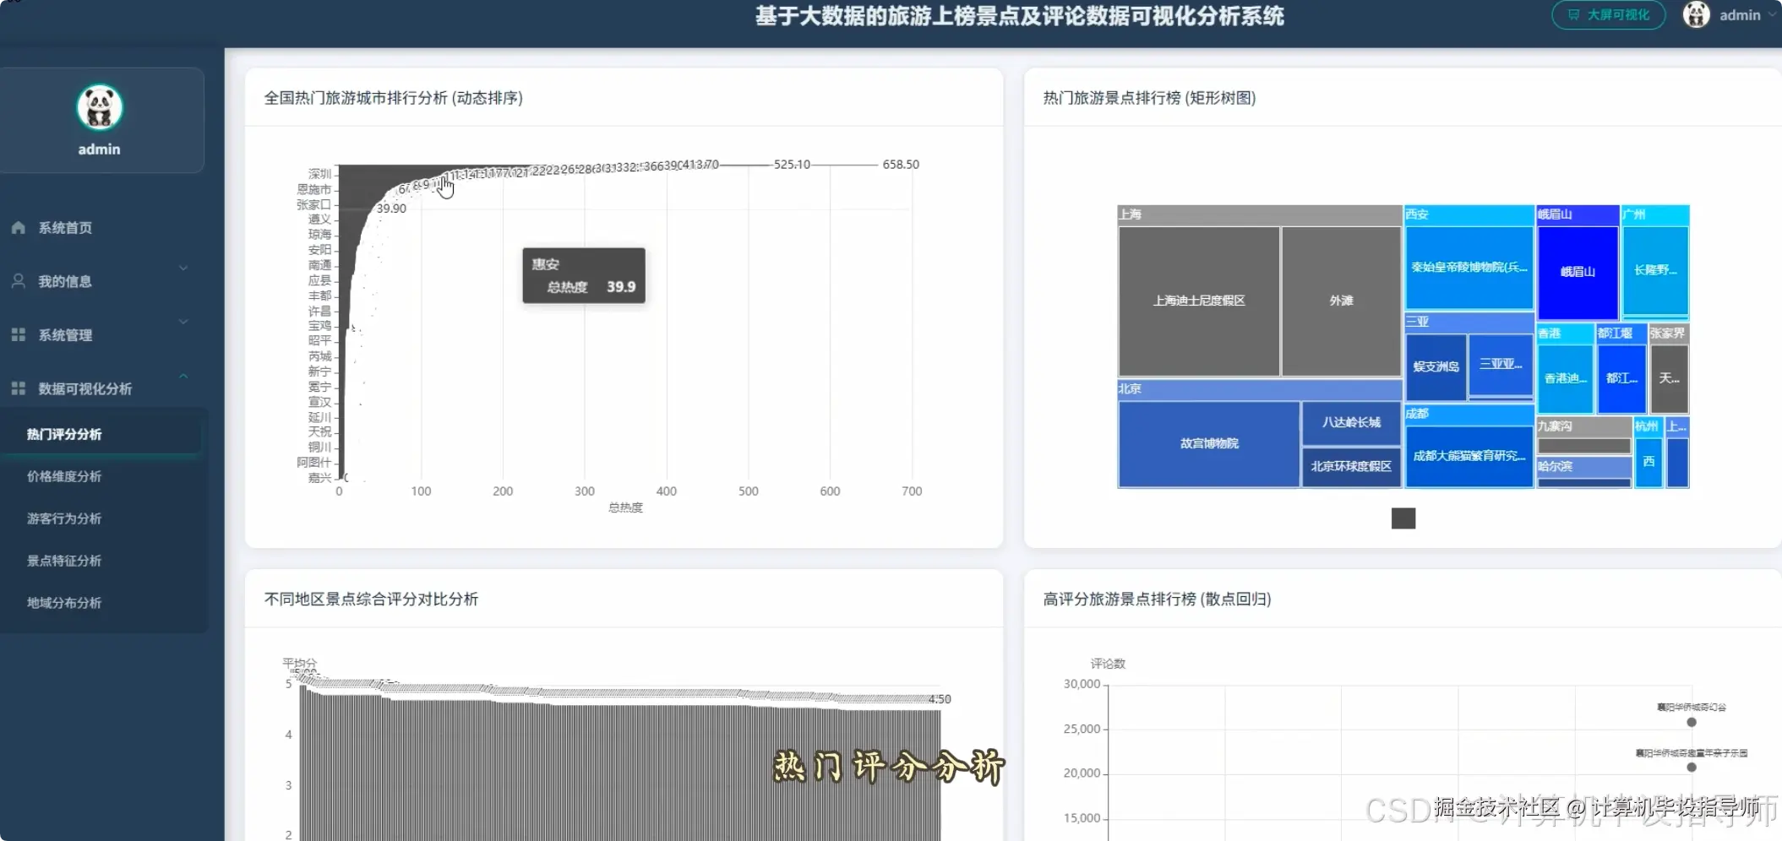Click the admin avatar at top right
This screenshot has width=1782, height=841.
(x=1696, y=15)
